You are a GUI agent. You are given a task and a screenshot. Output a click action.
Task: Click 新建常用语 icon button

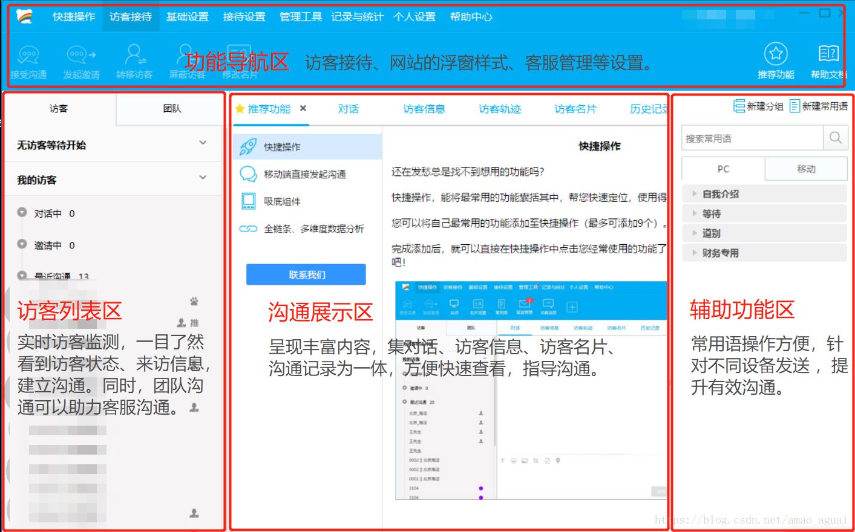pos(819,106)
